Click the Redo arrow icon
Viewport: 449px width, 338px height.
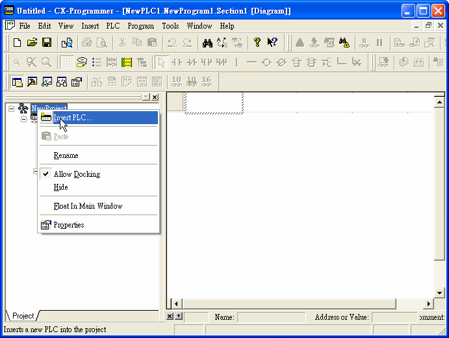[x=187, y=43]
